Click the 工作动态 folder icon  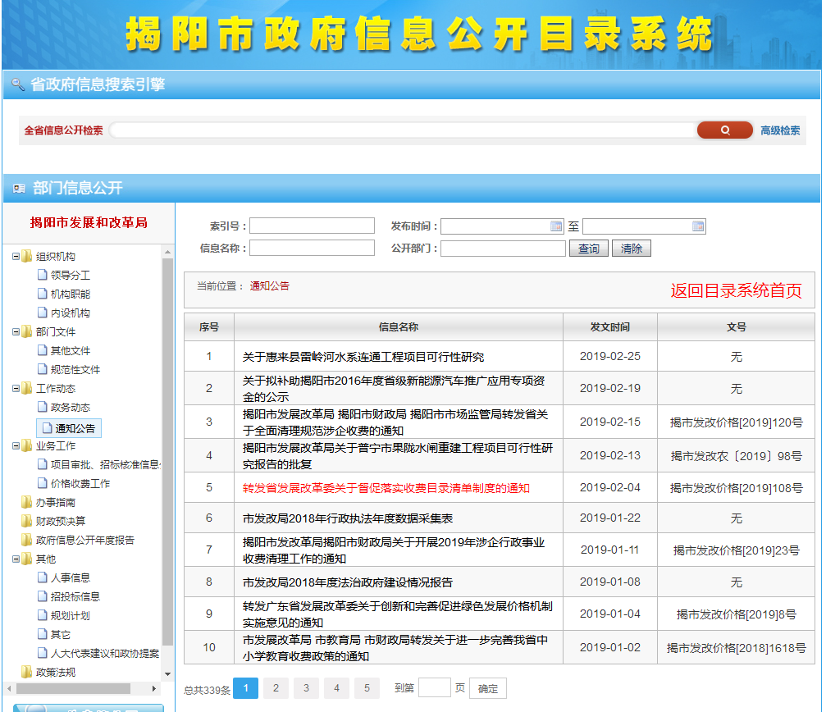(x=27, y=389)
